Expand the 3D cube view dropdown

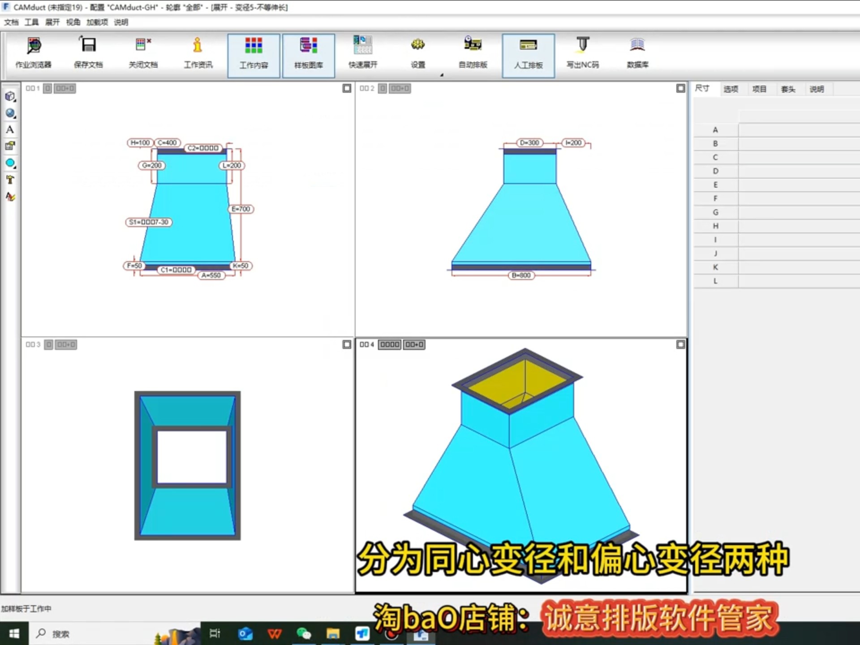pyautogui.click(x=10, y=97)
